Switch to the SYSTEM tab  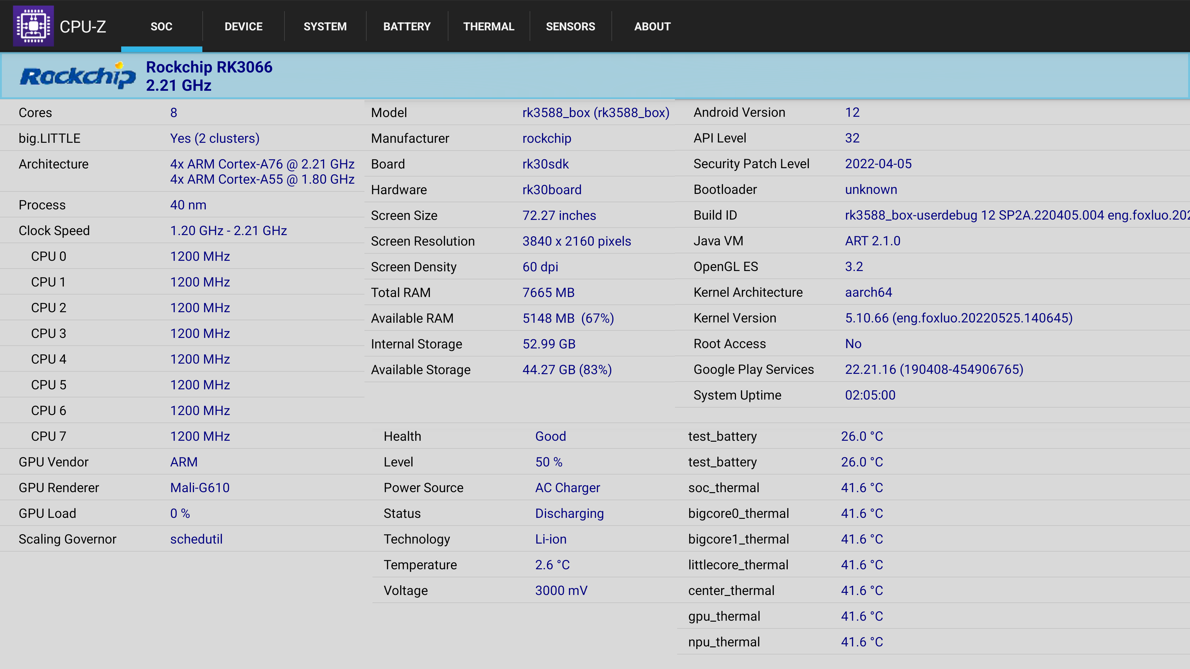click(x=325, y=26)
